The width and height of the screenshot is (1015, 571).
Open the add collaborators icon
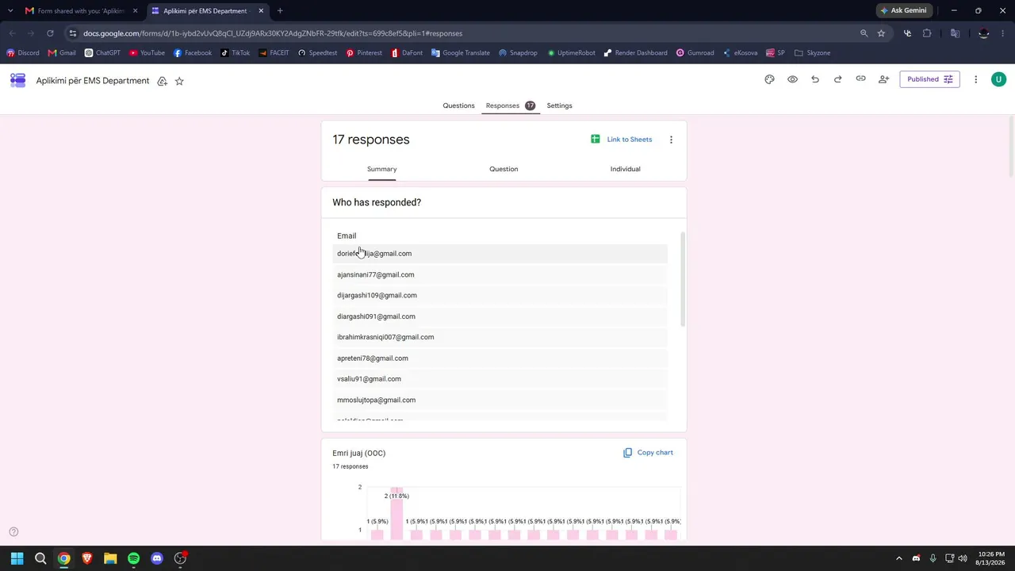pyautogui.click(x=883, y=79)
